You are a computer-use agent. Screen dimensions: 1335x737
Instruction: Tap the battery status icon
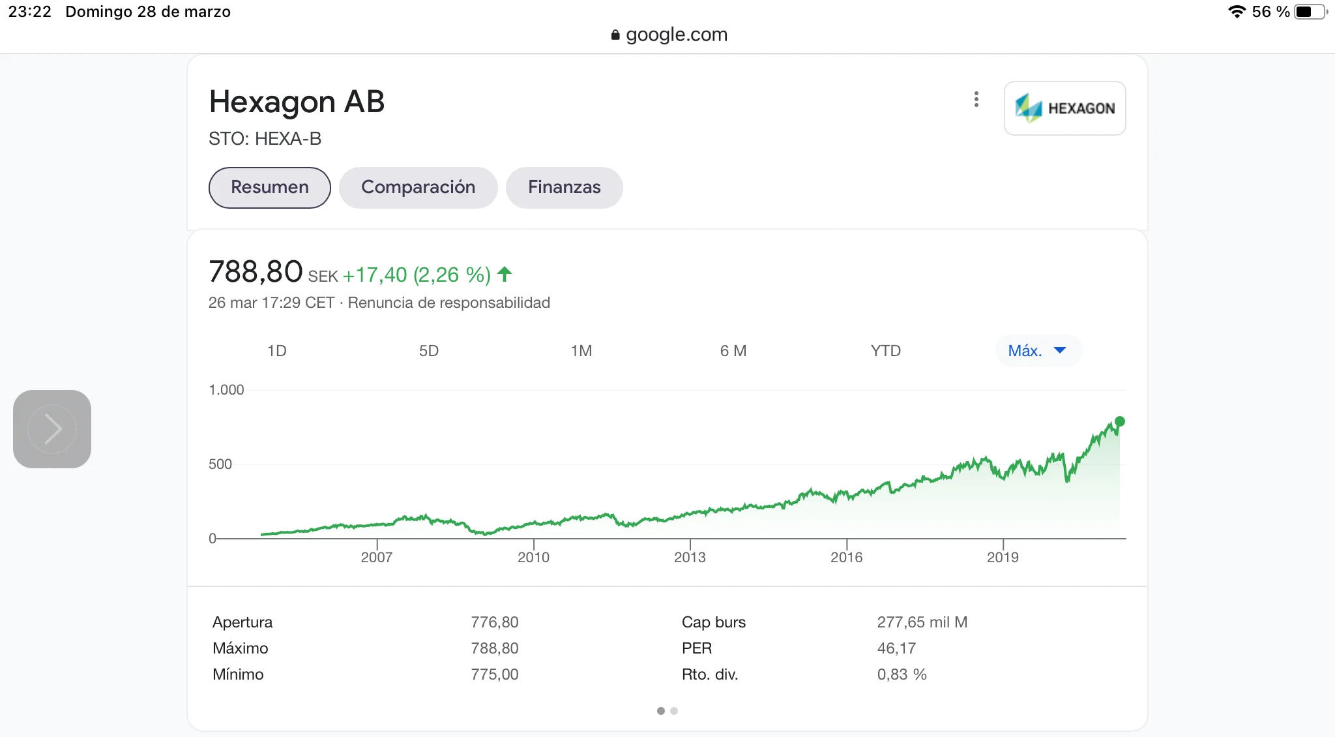click(1309, 12)
